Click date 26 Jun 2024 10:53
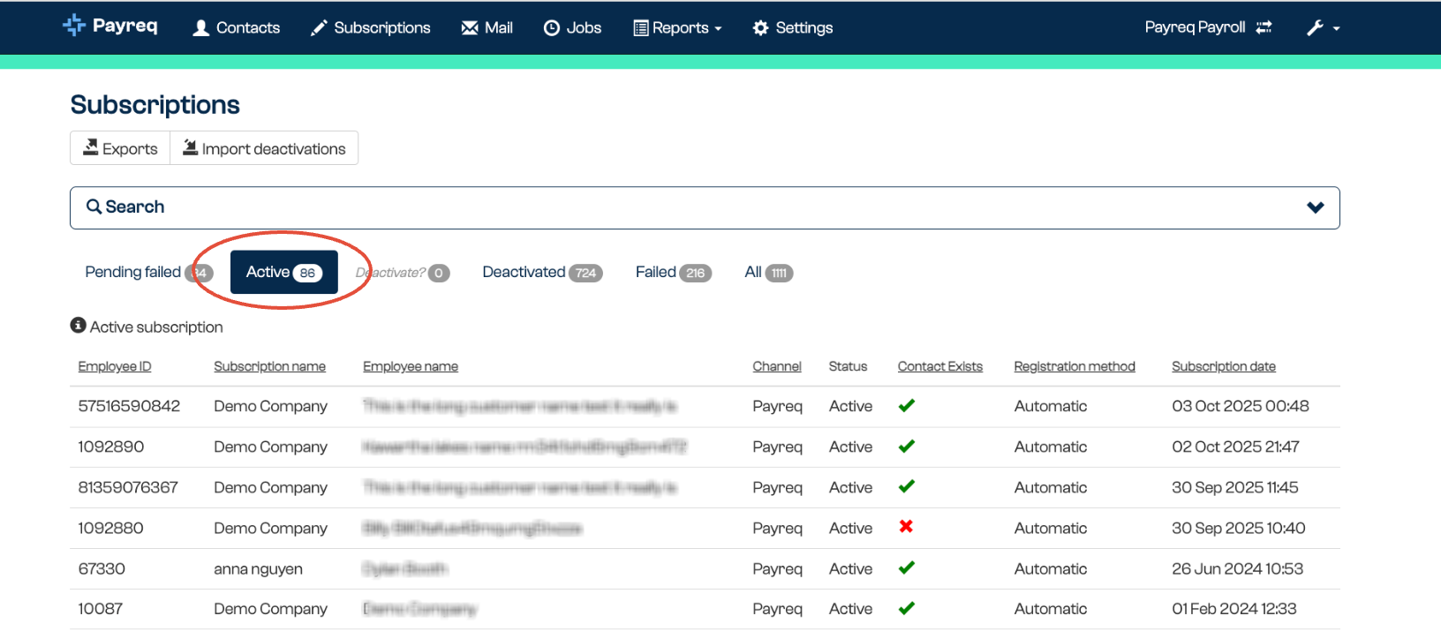Screen dimensions: 1441x631 [1238, 568]
